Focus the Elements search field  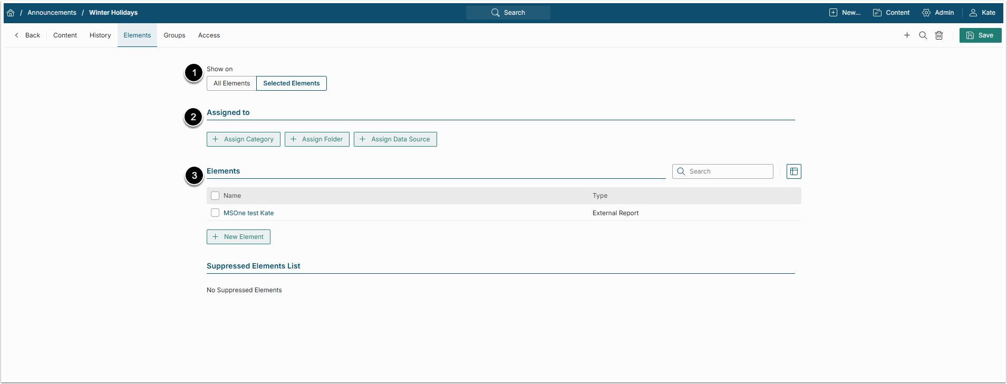(723, 171)
